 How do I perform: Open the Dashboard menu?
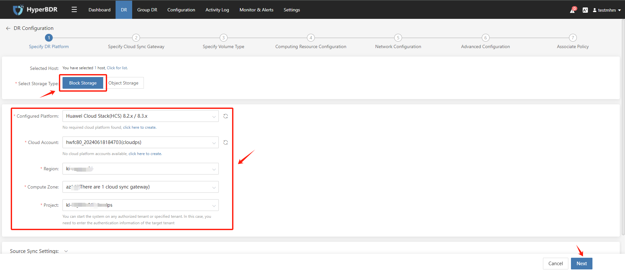click(100, 10)
